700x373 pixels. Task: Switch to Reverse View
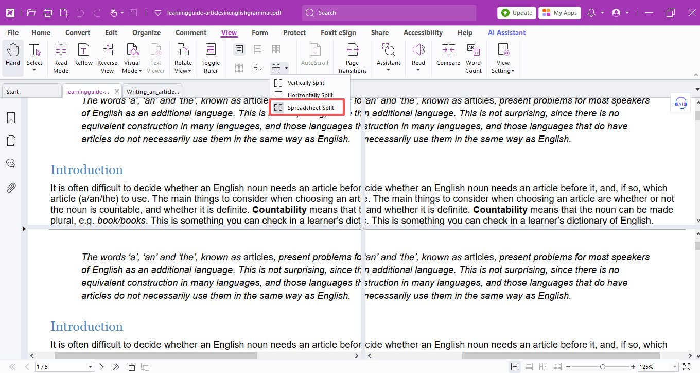click(x=107, y=58)
